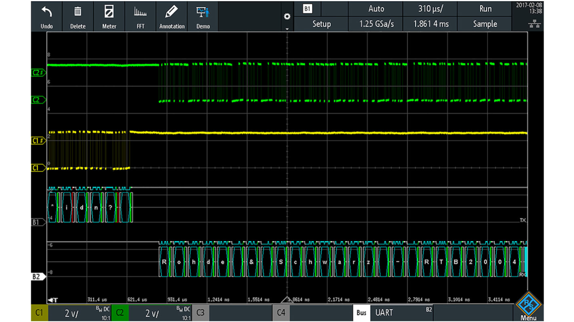Screen dimensions: 574x322
Task: Expand the toolbar with the down arrow
Action: pyautogui.click(x=287, y=28)
